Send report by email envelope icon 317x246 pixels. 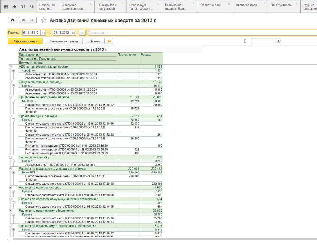110,41
